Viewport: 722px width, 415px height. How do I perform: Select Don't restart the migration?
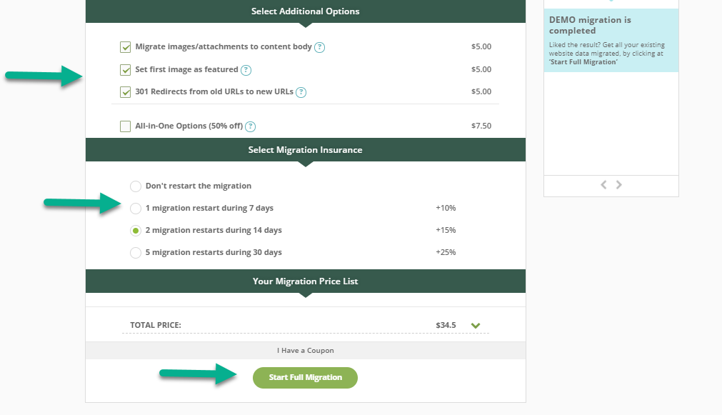click(136, 186)
